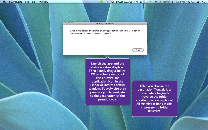The width and height of the screenshot is (208, 130).
Task: Open the battery status menu
Action: point(164,2)
